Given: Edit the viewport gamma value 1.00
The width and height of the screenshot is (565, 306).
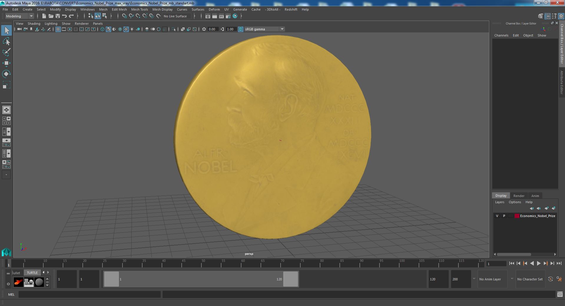Looking at the screenshot, I should (231, 29).
